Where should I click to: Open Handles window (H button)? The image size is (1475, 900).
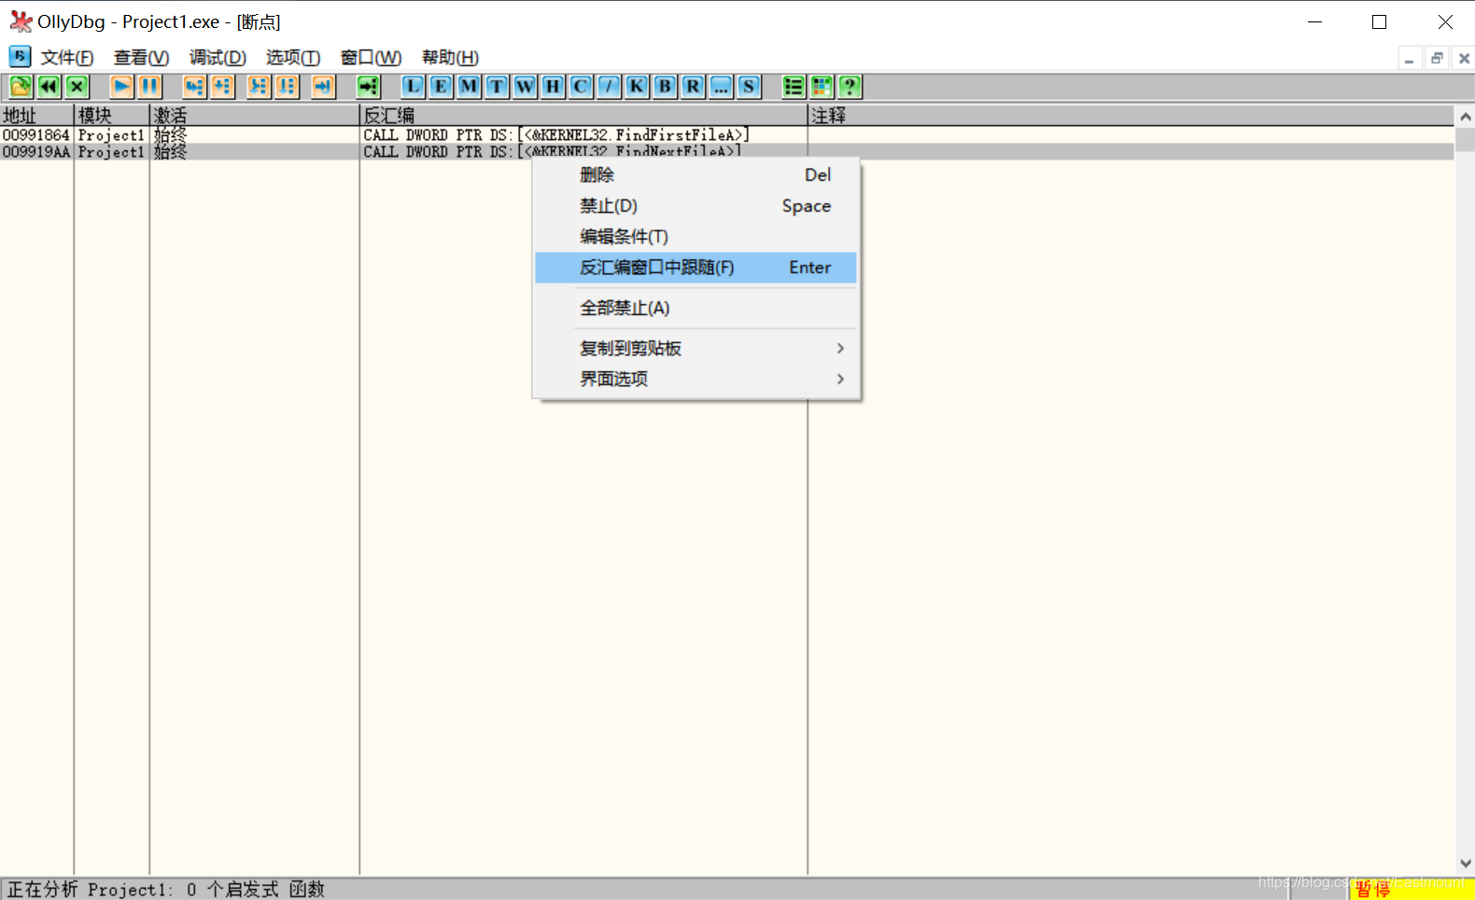tap(553, 87)
